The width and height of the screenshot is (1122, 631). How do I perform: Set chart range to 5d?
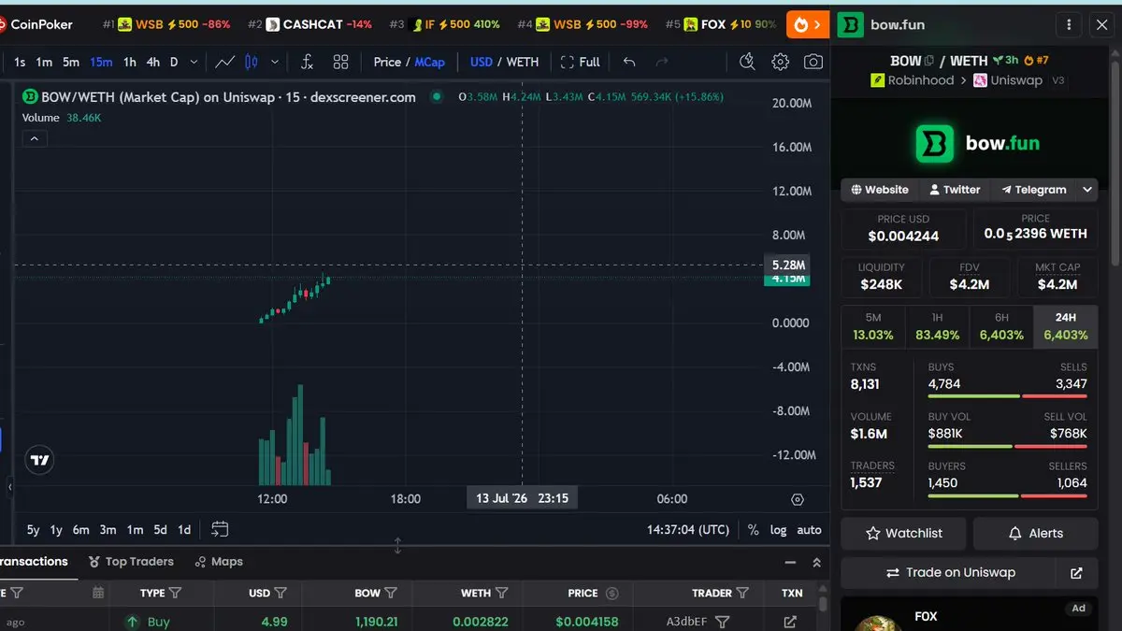tap(160, 529)
